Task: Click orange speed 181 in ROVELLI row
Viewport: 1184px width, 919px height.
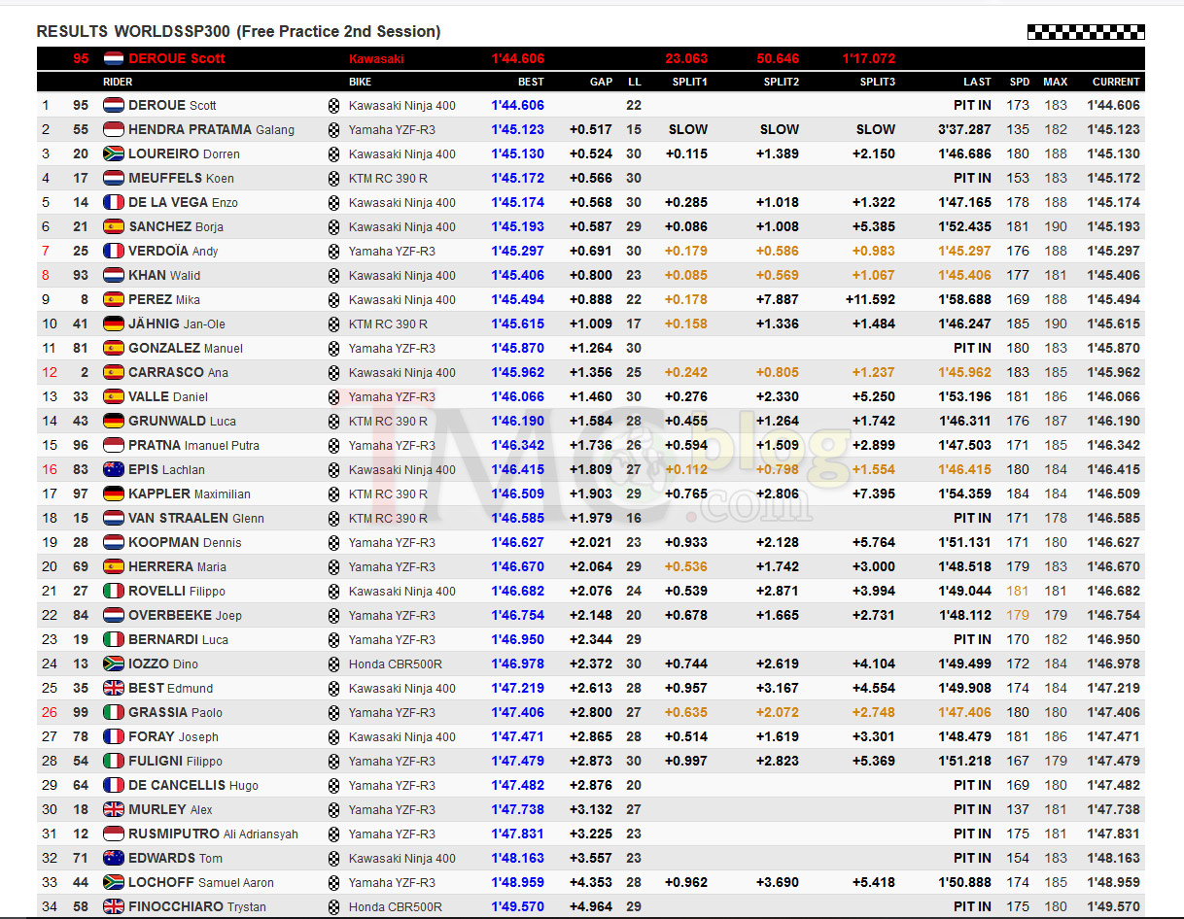Action: pos(1018,591)
